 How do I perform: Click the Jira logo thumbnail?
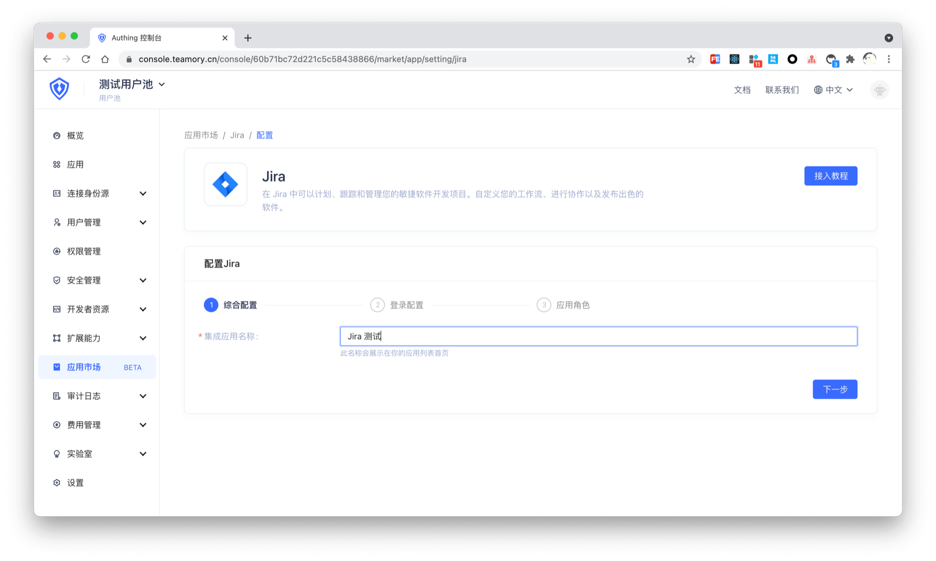tap(225, 184)
